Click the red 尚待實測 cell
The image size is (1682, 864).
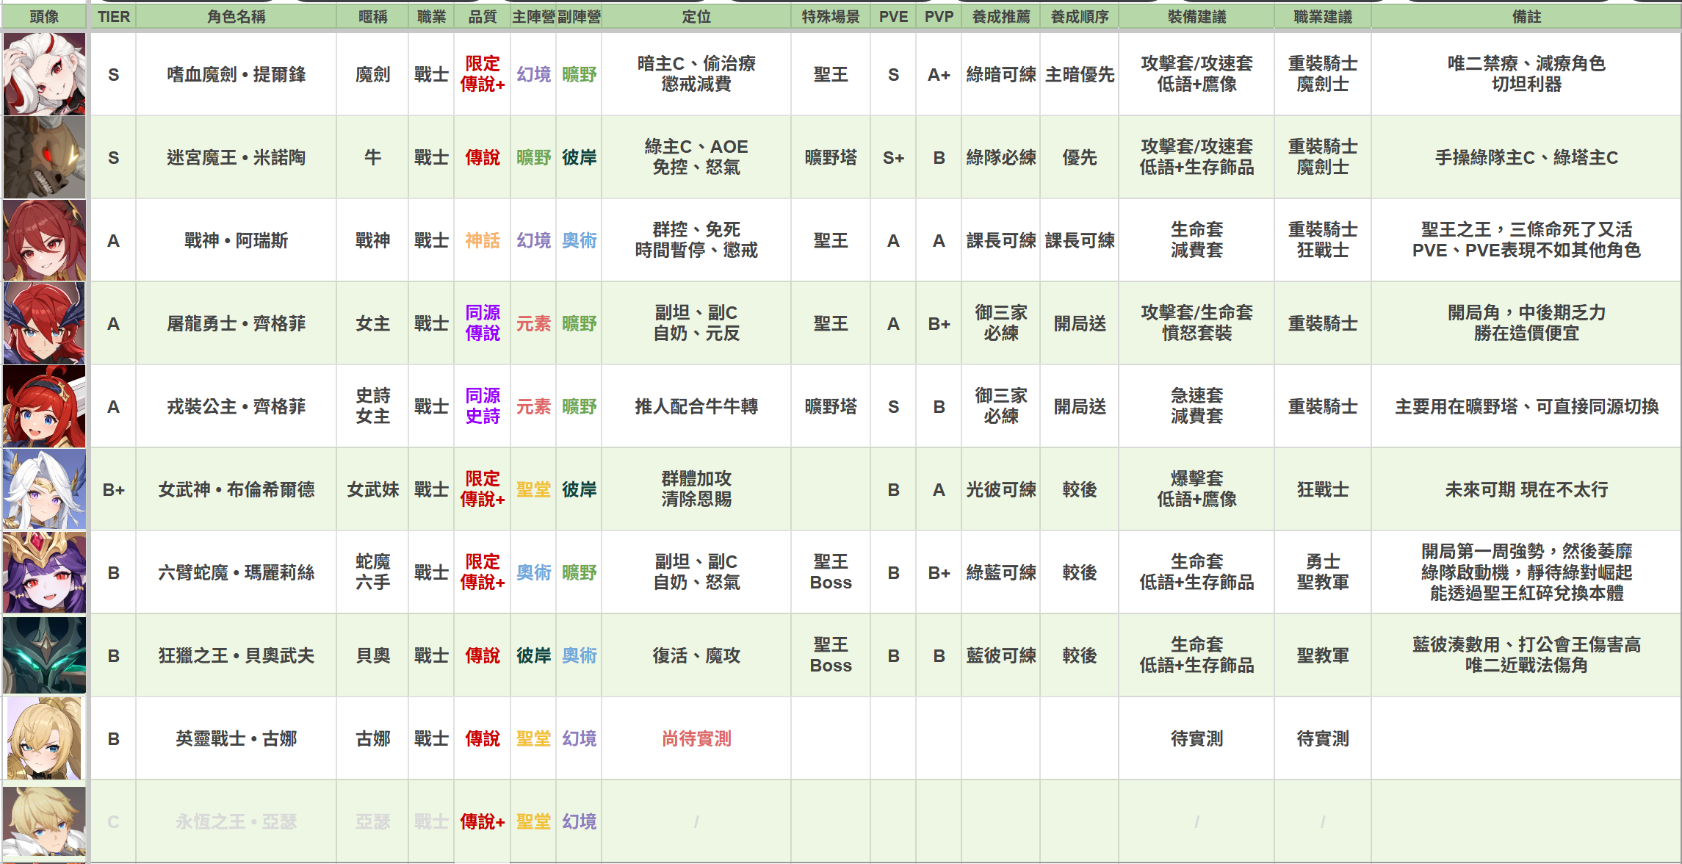click(696, 738)
